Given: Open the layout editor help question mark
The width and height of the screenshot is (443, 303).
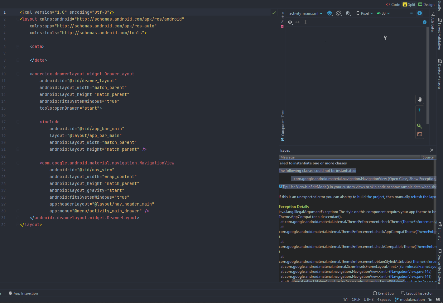Looking at the screenshot, I should coord(424,22).
